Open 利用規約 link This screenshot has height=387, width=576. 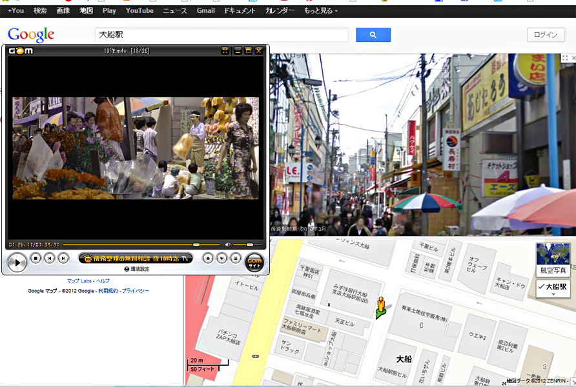pyautogui.click(x=108, y=290)
